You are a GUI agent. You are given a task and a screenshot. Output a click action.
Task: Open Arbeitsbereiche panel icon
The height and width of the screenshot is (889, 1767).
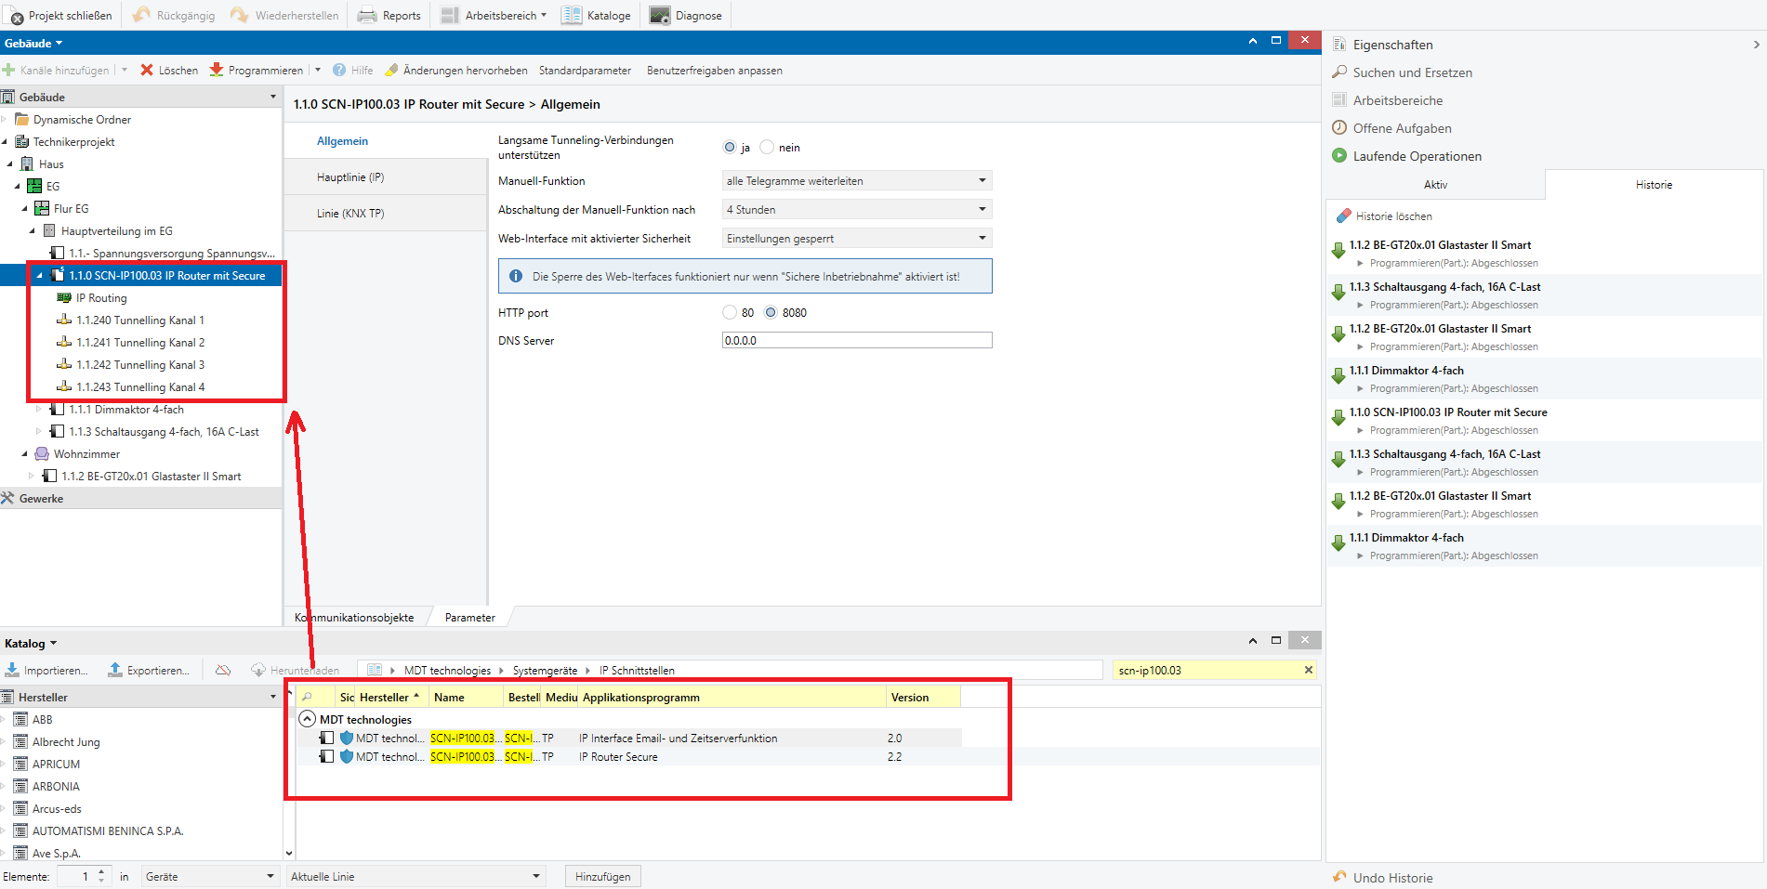[x=1339, y=99]
